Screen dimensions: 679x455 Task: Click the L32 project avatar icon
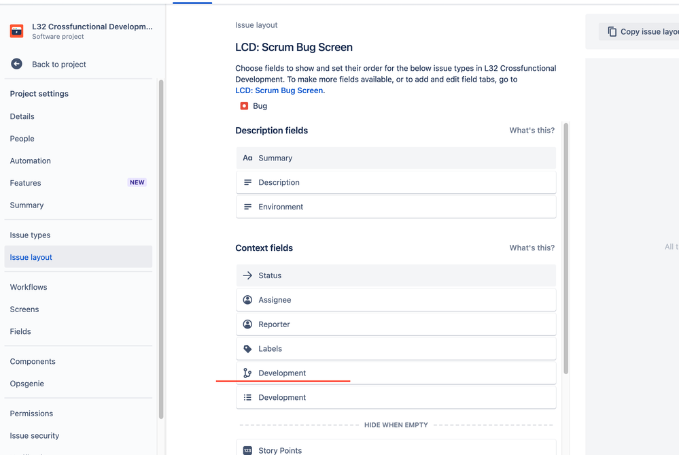point(16,31)
